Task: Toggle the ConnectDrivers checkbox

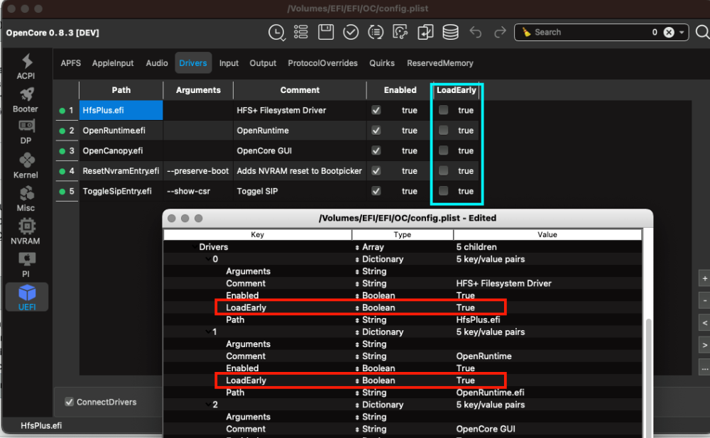Action: tap(70, 402)
